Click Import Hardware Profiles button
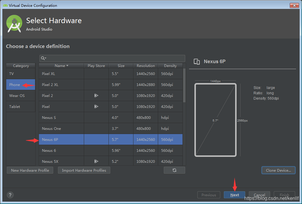The height and width of the screenshot is (204, 302). (x=84, y=170)
